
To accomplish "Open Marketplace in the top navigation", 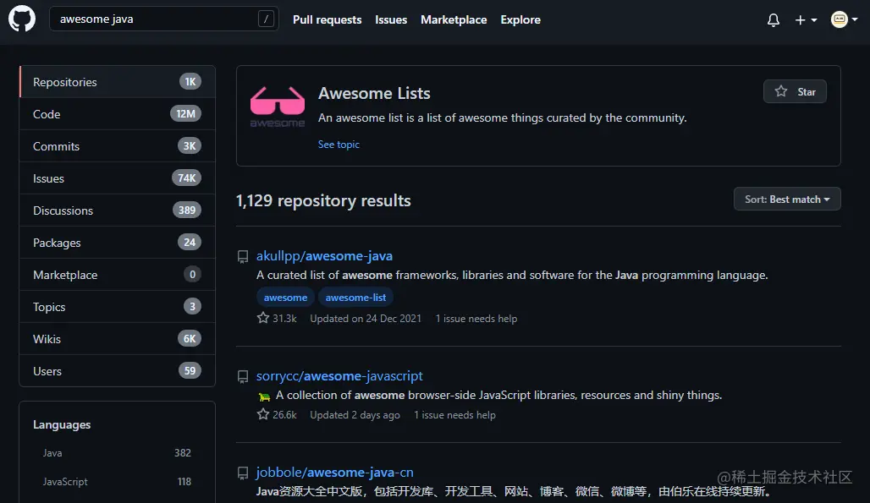I will pyautogui.click(x=454, y=19).
